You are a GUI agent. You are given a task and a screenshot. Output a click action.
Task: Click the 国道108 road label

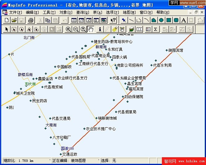click(x=67, y=148)
